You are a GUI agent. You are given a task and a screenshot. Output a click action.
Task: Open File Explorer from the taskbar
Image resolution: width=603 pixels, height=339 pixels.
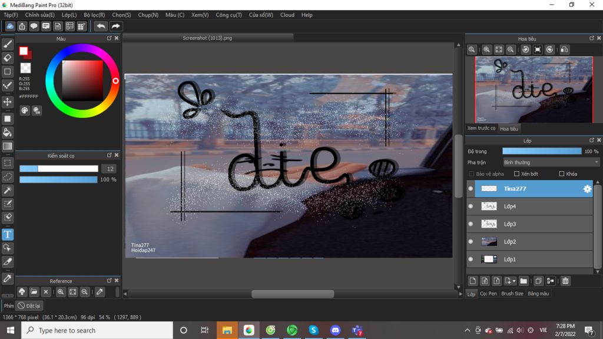click(x=227, y=330)
